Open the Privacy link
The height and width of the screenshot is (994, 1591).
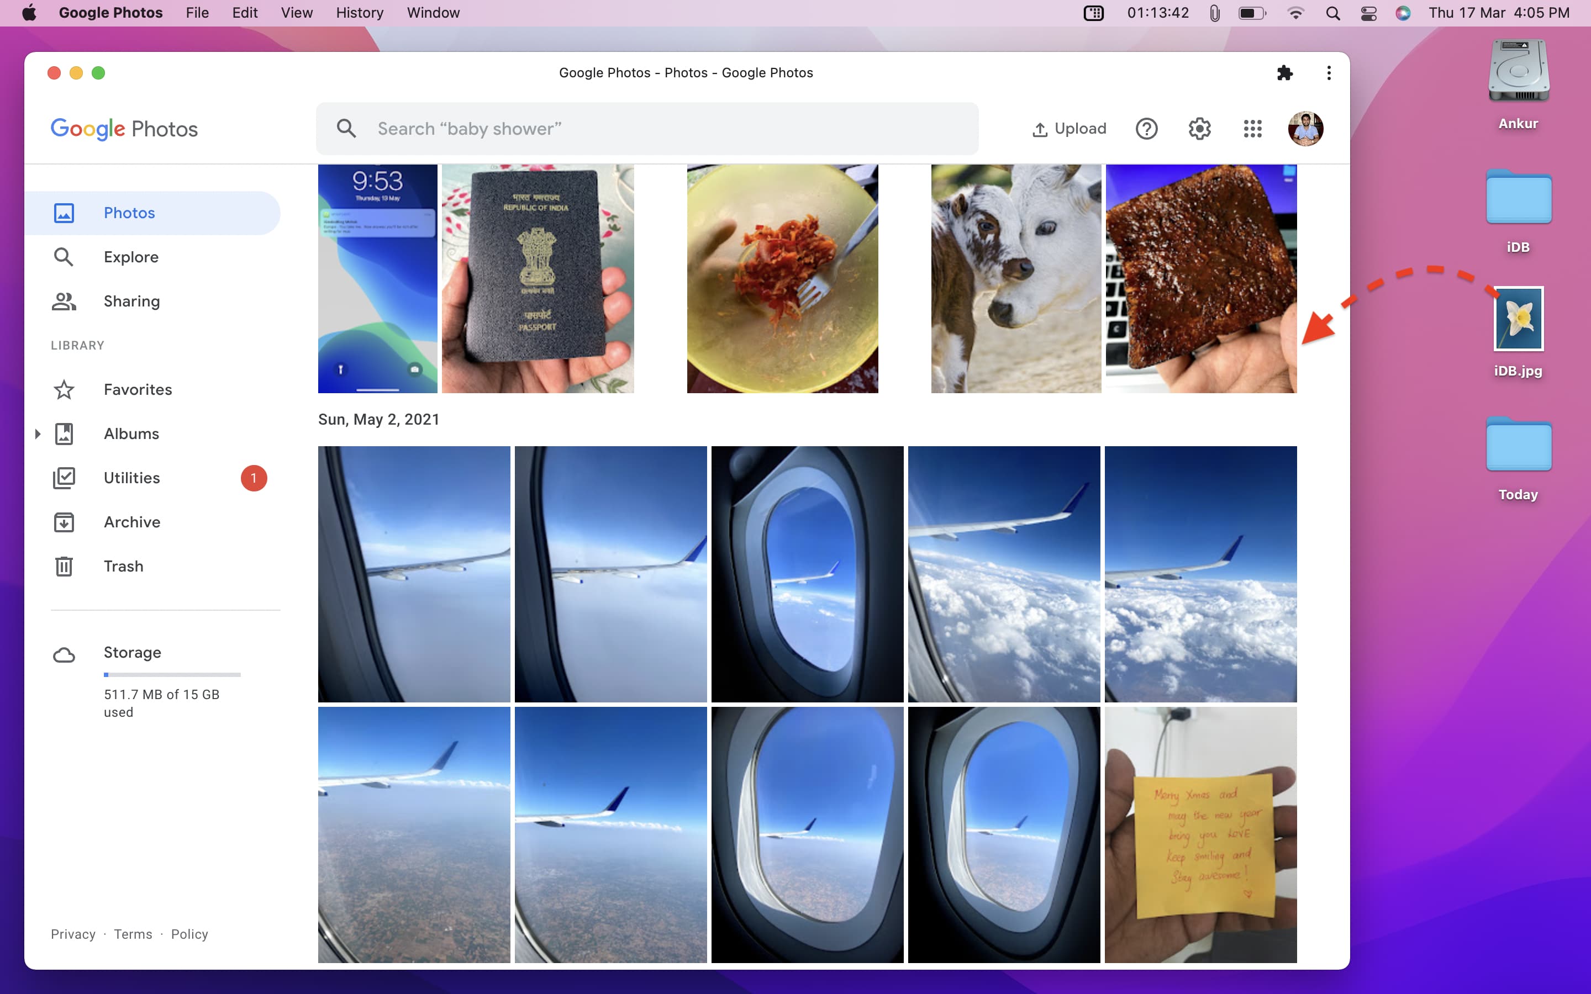point(73,934)
